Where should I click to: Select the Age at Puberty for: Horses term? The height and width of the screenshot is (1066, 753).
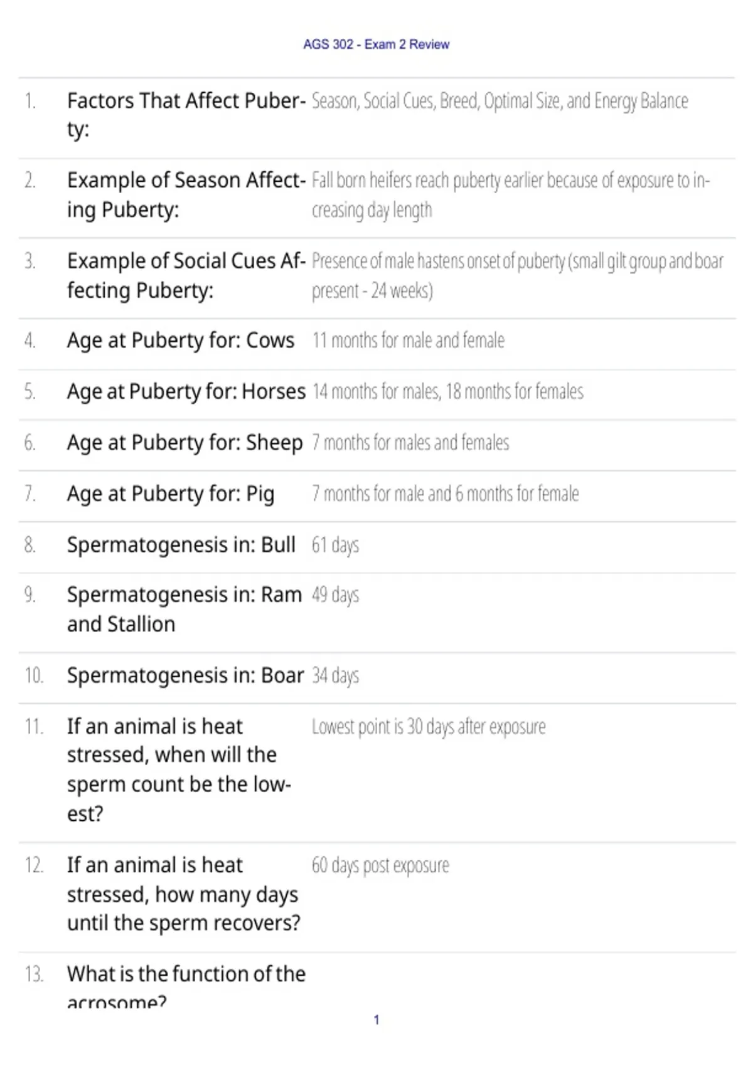(186, 391)
